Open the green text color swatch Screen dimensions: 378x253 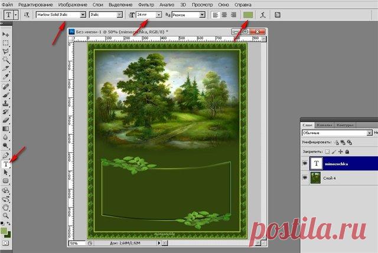(248, 15)
